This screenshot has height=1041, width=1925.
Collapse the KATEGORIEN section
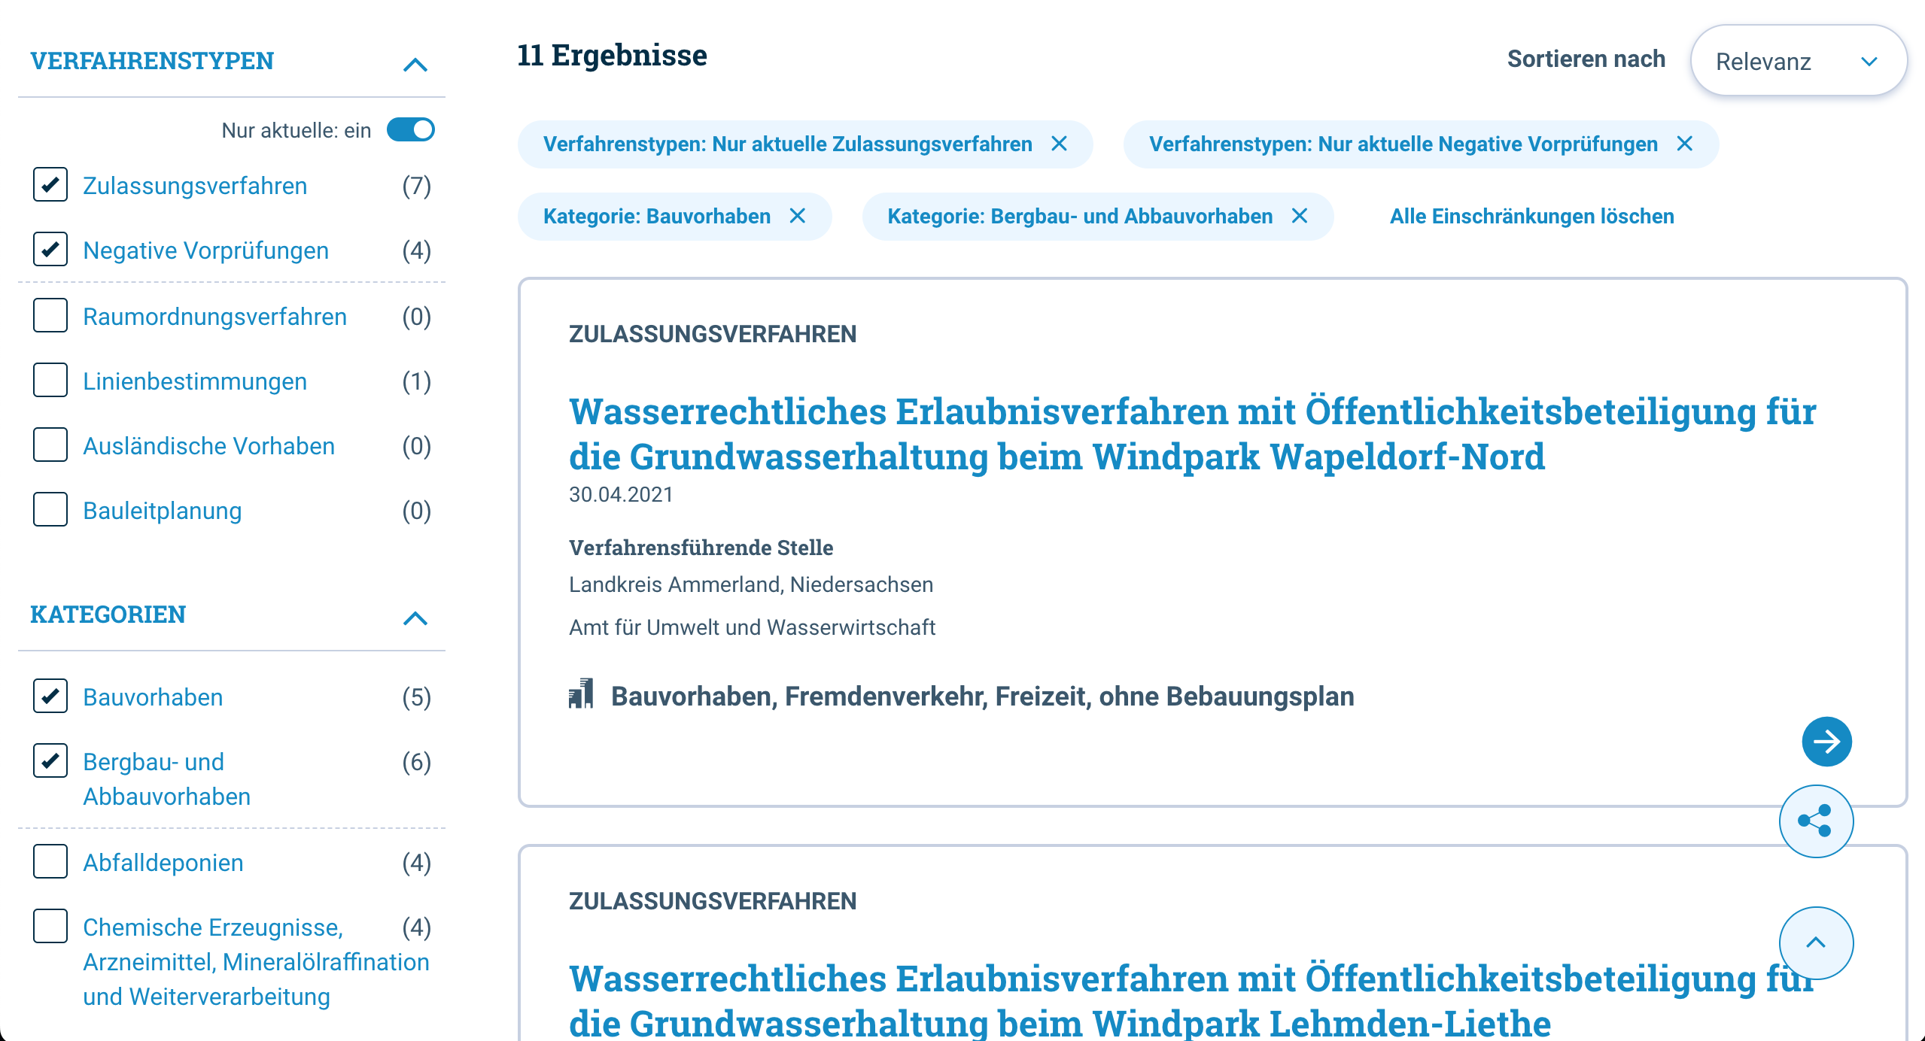[x=412, y=618]
